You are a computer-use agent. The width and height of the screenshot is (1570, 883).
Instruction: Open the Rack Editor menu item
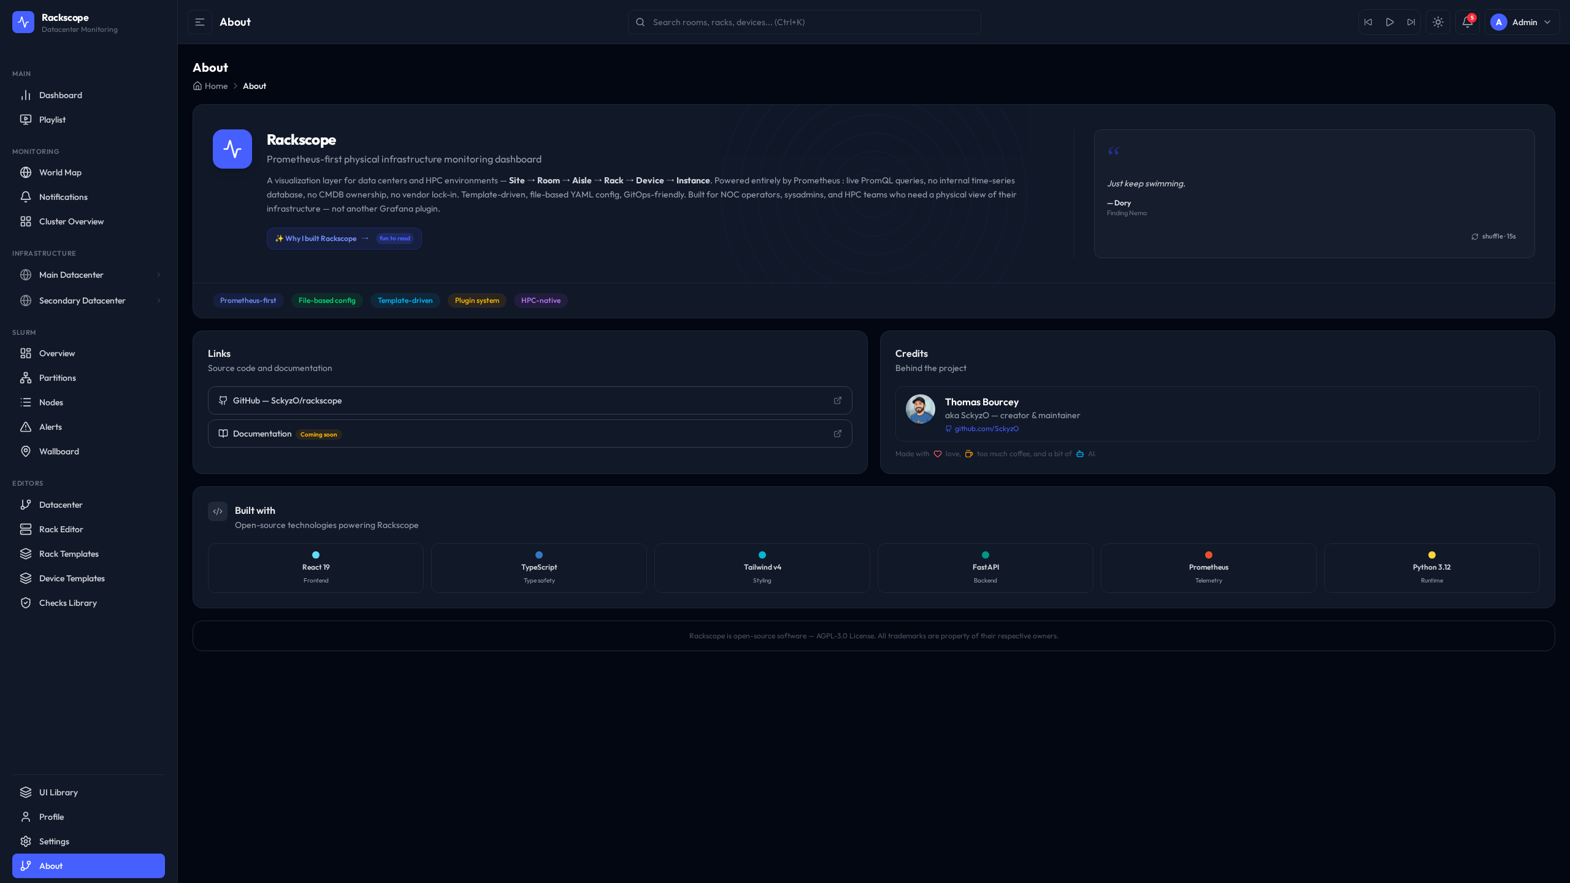(61, 529)
